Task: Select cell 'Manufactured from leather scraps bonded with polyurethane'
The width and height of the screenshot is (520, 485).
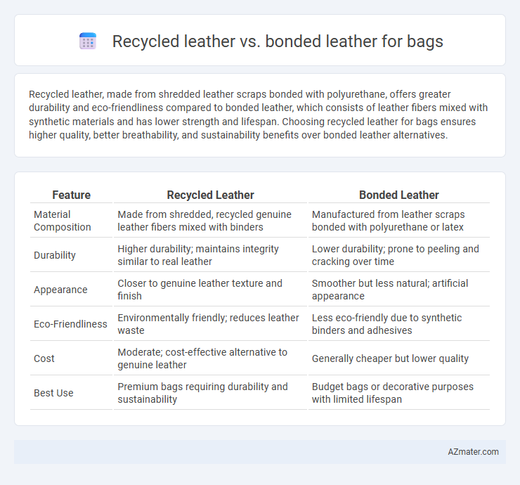Action: pyautogui.click(x=389, y=221)
